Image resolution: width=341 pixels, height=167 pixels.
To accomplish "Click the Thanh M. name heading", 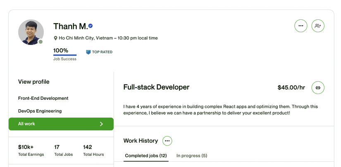I will point(70,26).
